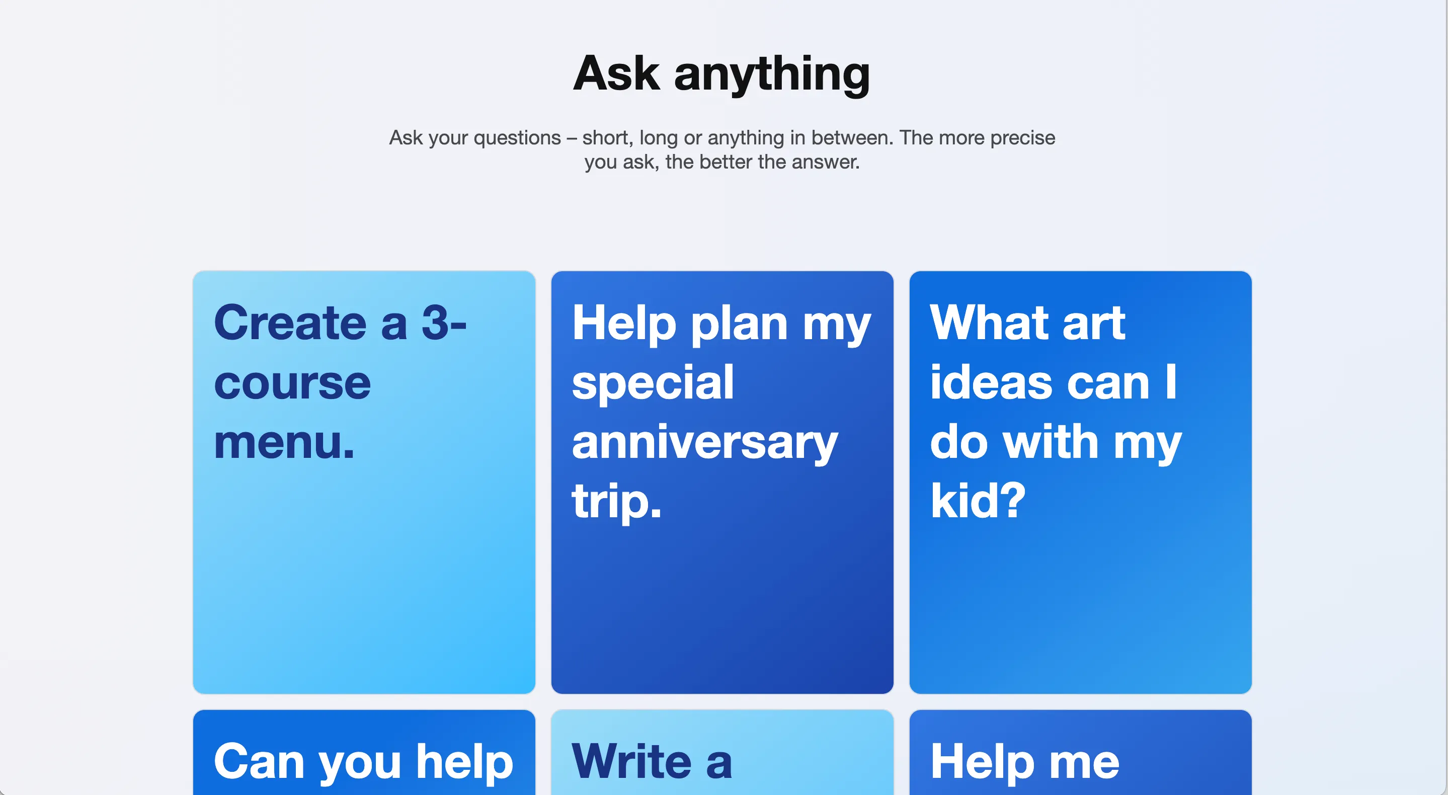
Task: Click "Help plan my" text on the dark blue card
Action: 721,324
